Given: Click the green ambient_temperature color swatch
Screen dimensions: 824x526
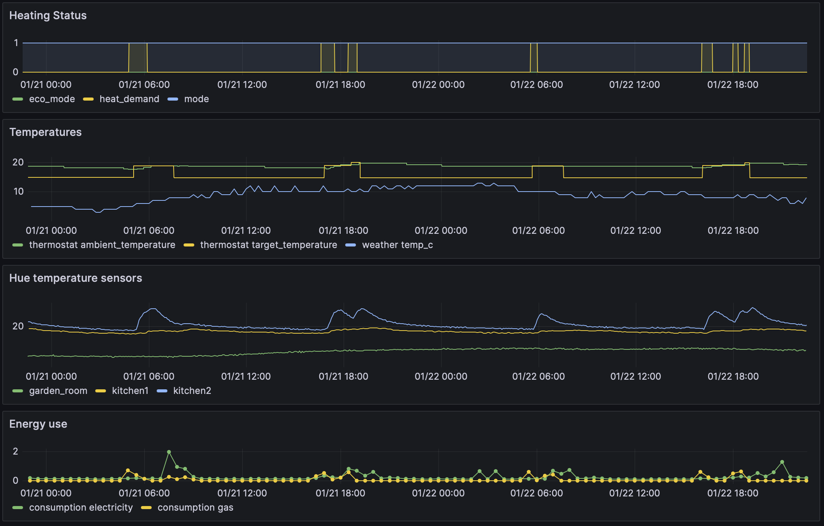Looking at the screenshot, I should (18, 245).
